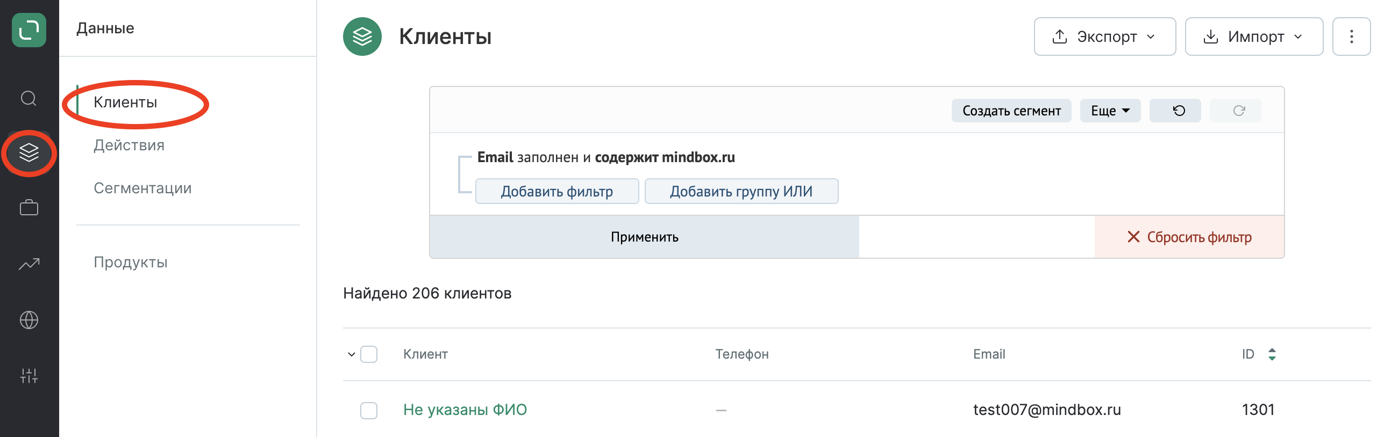This screenshot has height=437, width=1384.
Task: Click the Клиент column header
Action: [425, 354]
